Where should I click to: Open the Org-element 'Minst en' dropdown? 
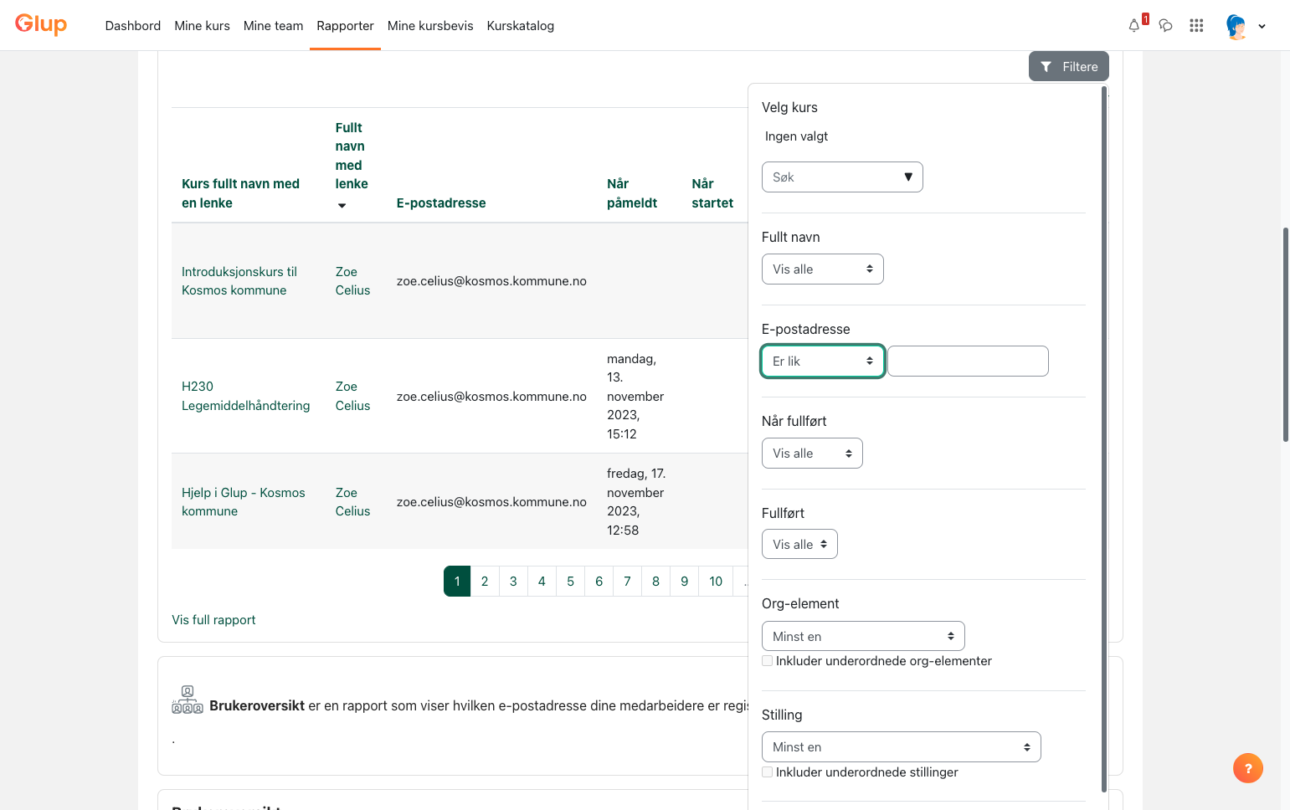(863, 637)
